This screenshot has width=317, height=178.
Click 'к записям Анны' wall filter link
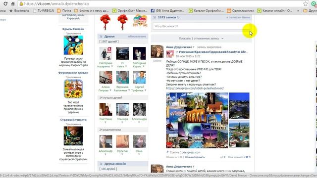(238, 17)
